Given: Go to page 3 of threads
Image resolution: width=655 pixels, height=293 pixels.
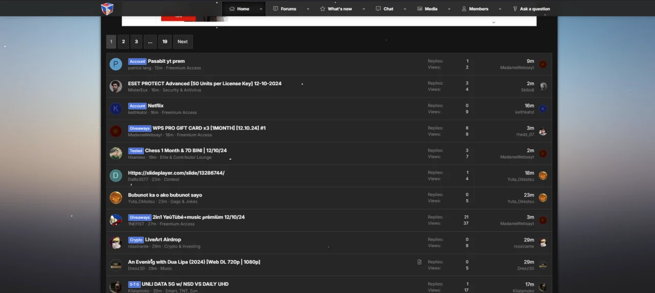Looking at the screenshot, I should (x=136, y=42).
